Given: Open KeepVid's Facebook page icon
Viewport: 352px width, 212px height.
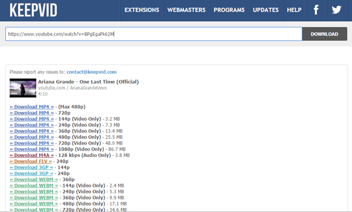Looking at the screenshot, I should tap(316, 10).
